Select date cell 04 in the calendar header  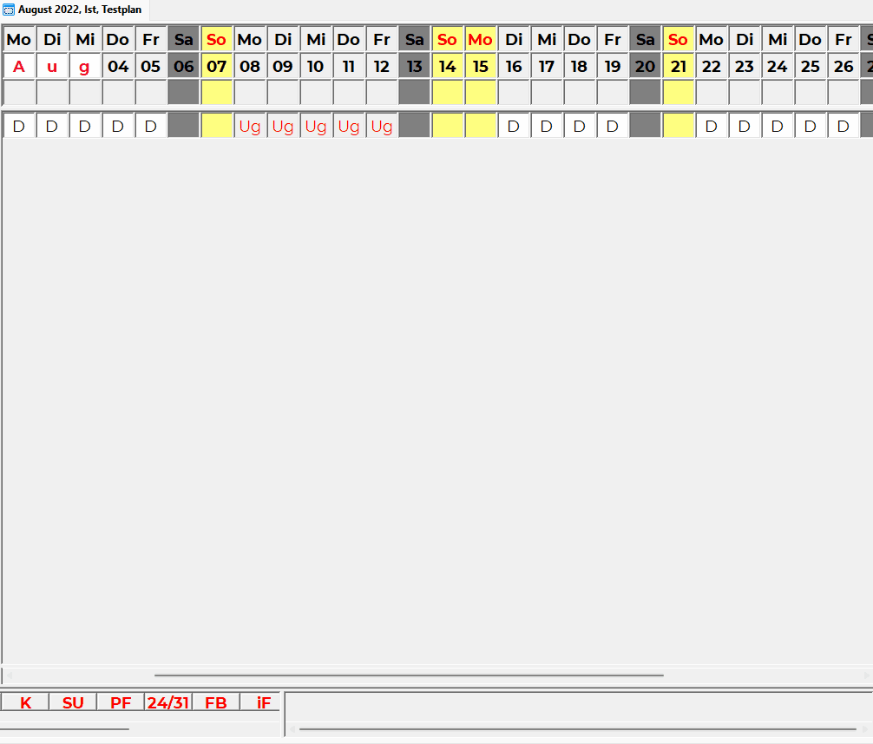[118, 66]
